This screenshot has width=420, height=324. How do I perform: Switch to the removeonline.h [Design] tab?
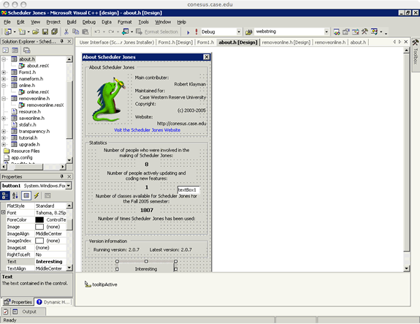(286, 42)
